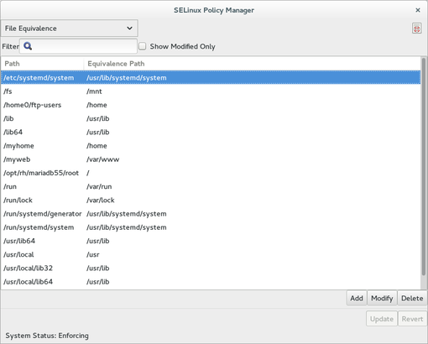Click the Delete button
Viewport: 428px width, 344px height.
point(412,299)
